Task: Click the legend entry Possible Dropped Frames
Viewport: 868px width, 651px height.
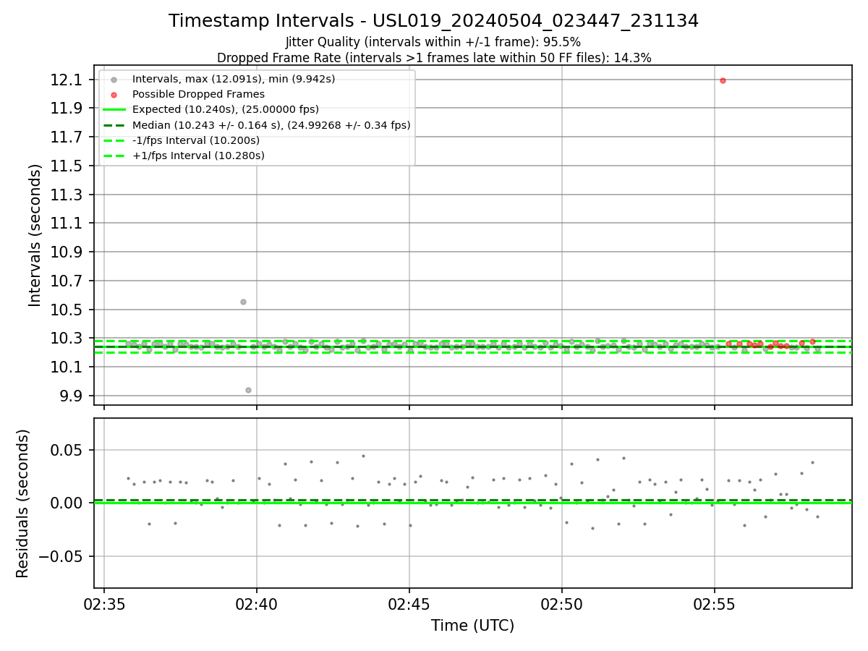Action: coord(198,94)
